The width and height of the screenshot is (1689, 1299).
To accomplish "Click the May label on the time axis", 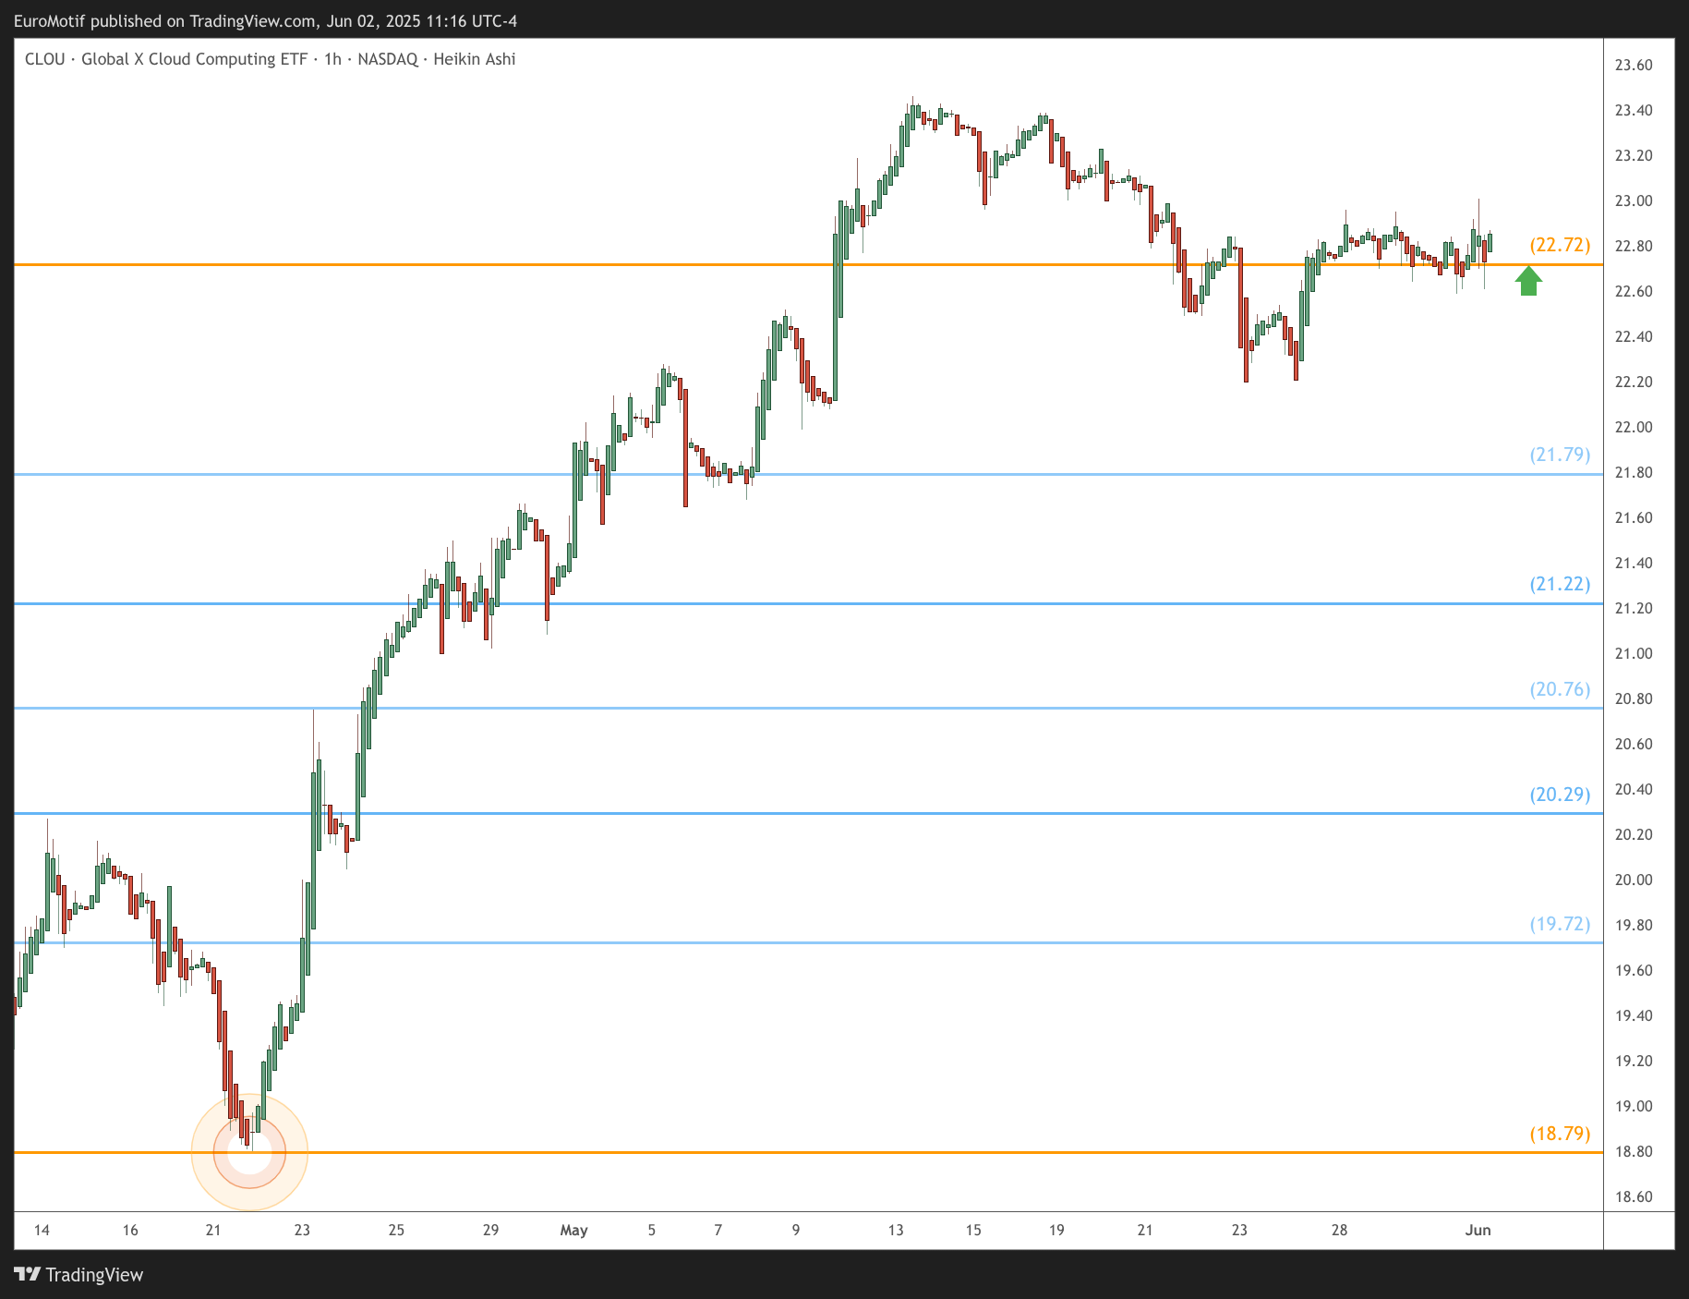I will click(573, 1231).
